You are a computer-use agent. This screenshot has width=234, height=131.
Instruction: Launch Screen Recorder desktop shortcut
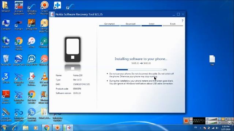(45, 8)
